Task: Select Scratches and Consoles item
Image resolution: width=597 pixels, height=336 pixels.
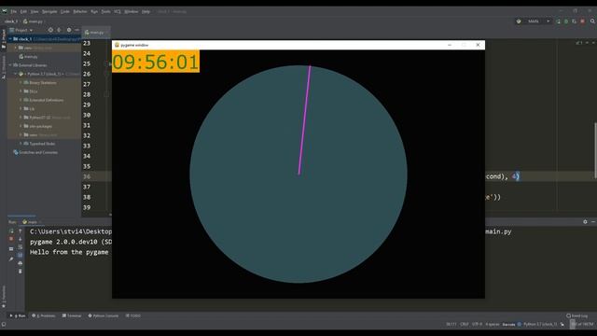Action: coord(35,152)
